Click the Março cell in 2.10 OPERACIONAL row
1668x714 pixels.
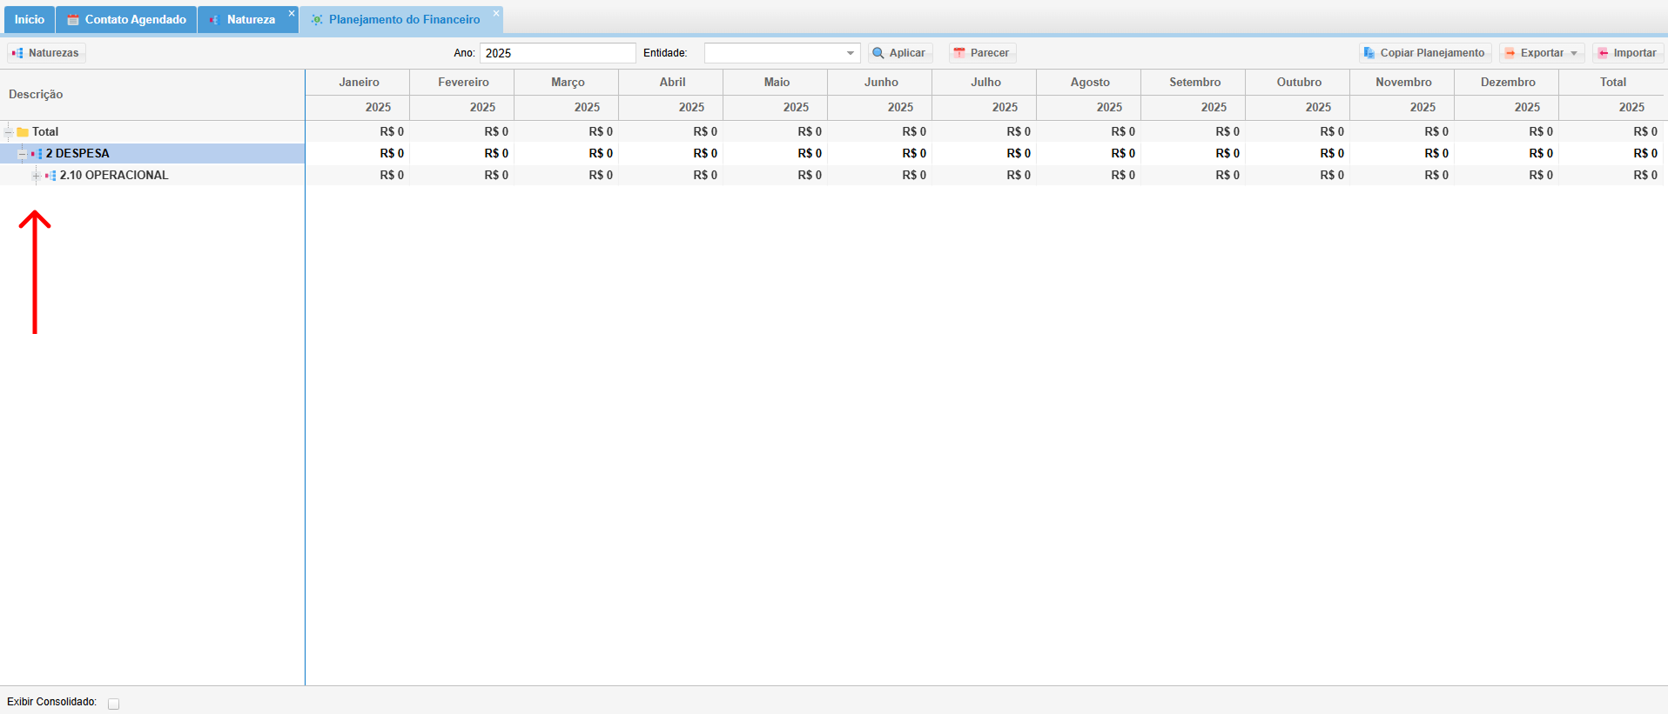coord(567,176)
